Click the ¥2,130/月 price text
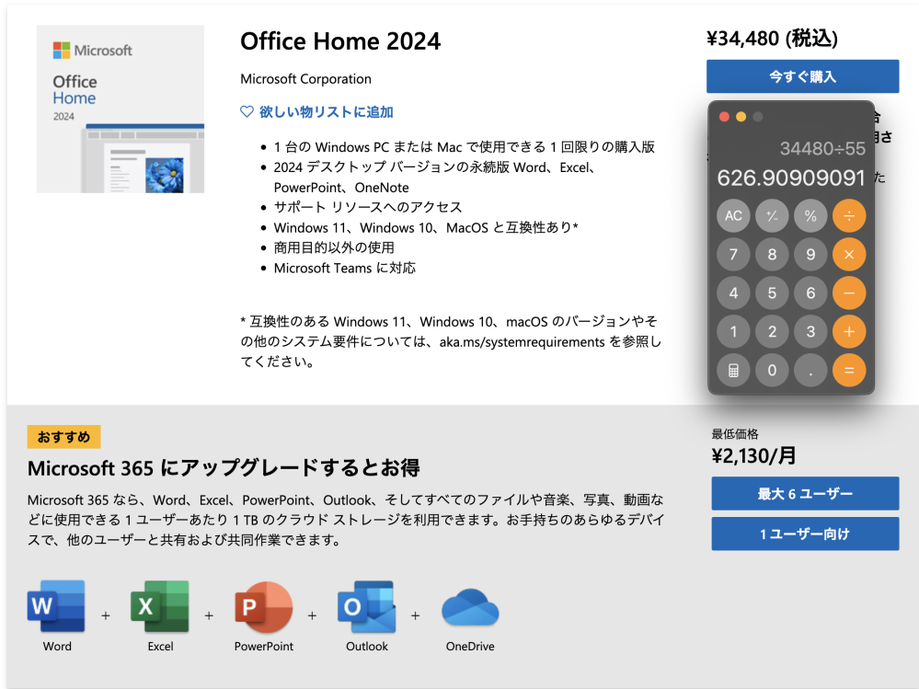This screenshot has height=689, width=919. coord(753,456)
